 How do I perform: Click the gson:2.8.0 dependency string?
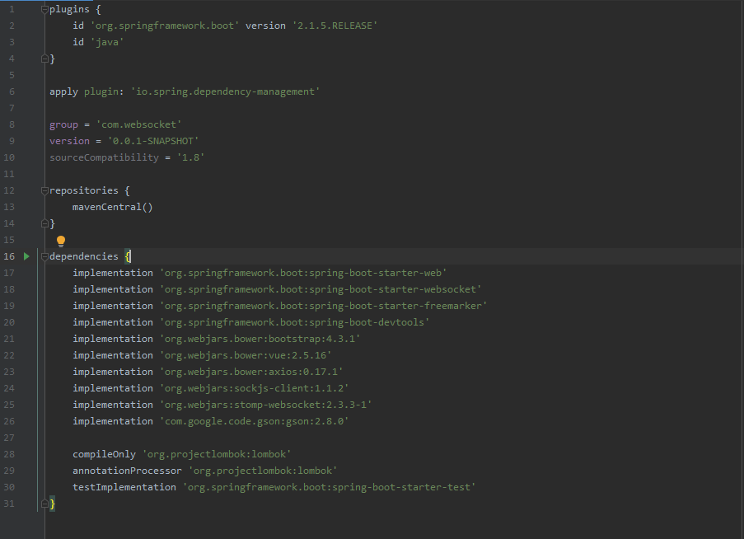click(254, 421)
